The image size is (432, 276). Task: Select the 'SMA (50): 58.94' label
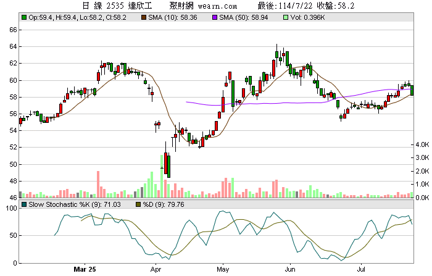(x=244, y=18)
